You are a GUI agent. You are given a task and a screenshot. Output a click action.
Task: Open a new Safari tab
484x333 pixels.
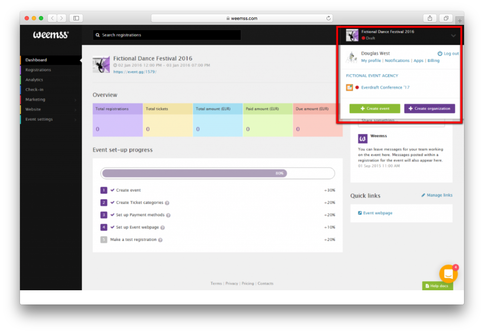[x=460, y=21]
